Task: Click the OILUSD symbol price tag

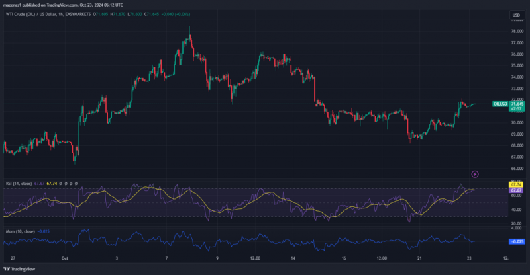Action: pos(500,104)
